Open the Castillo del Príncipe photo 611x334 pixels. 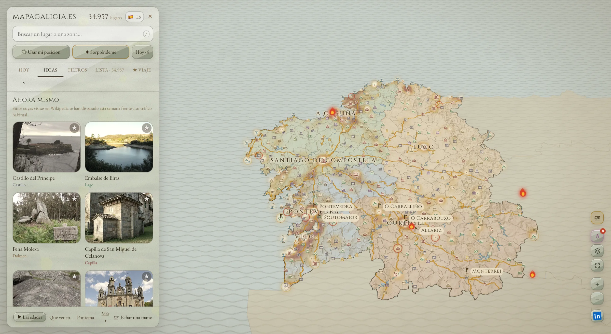(x=47, y=147)
